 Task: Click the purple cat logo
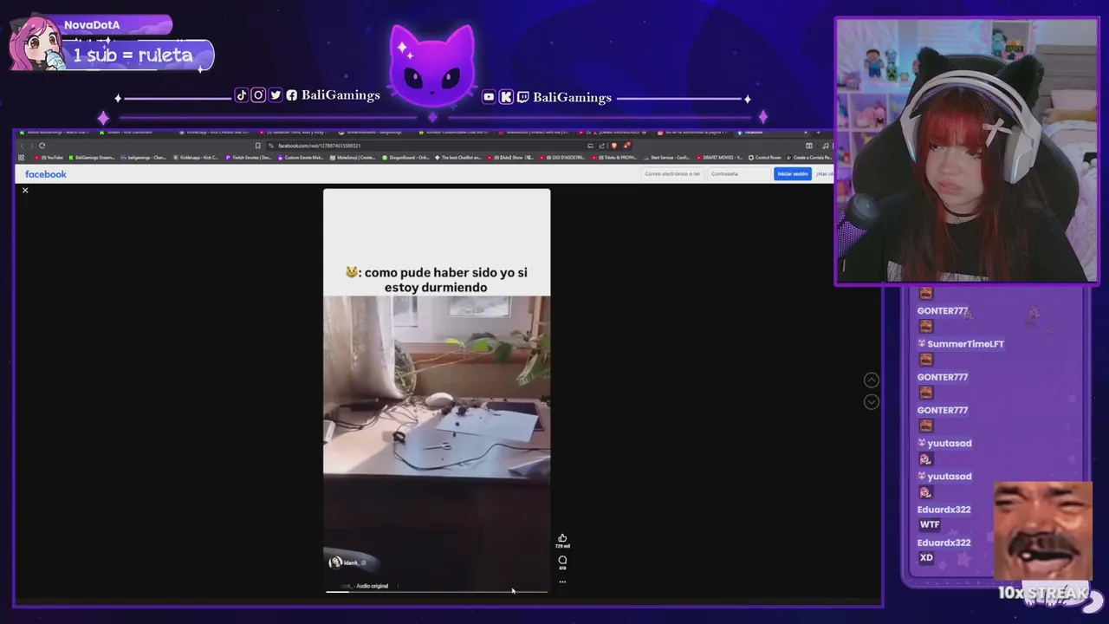(x=432, y=66)
